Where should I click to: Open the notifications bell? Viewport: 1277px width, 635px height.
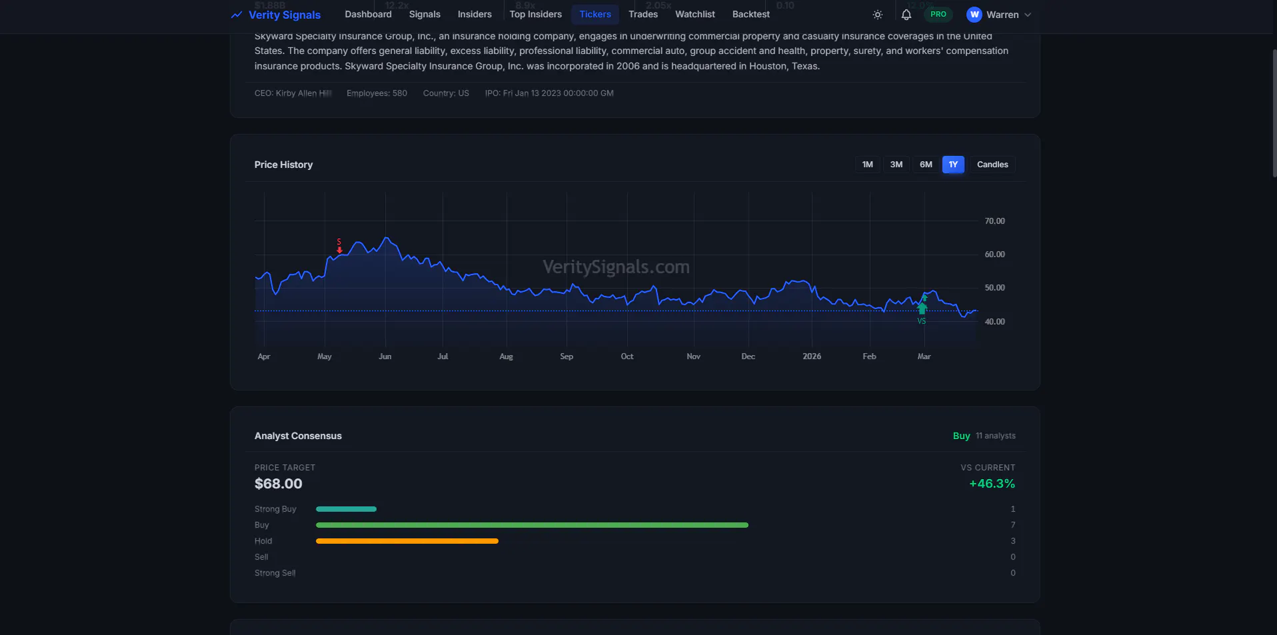click(906, 15)
